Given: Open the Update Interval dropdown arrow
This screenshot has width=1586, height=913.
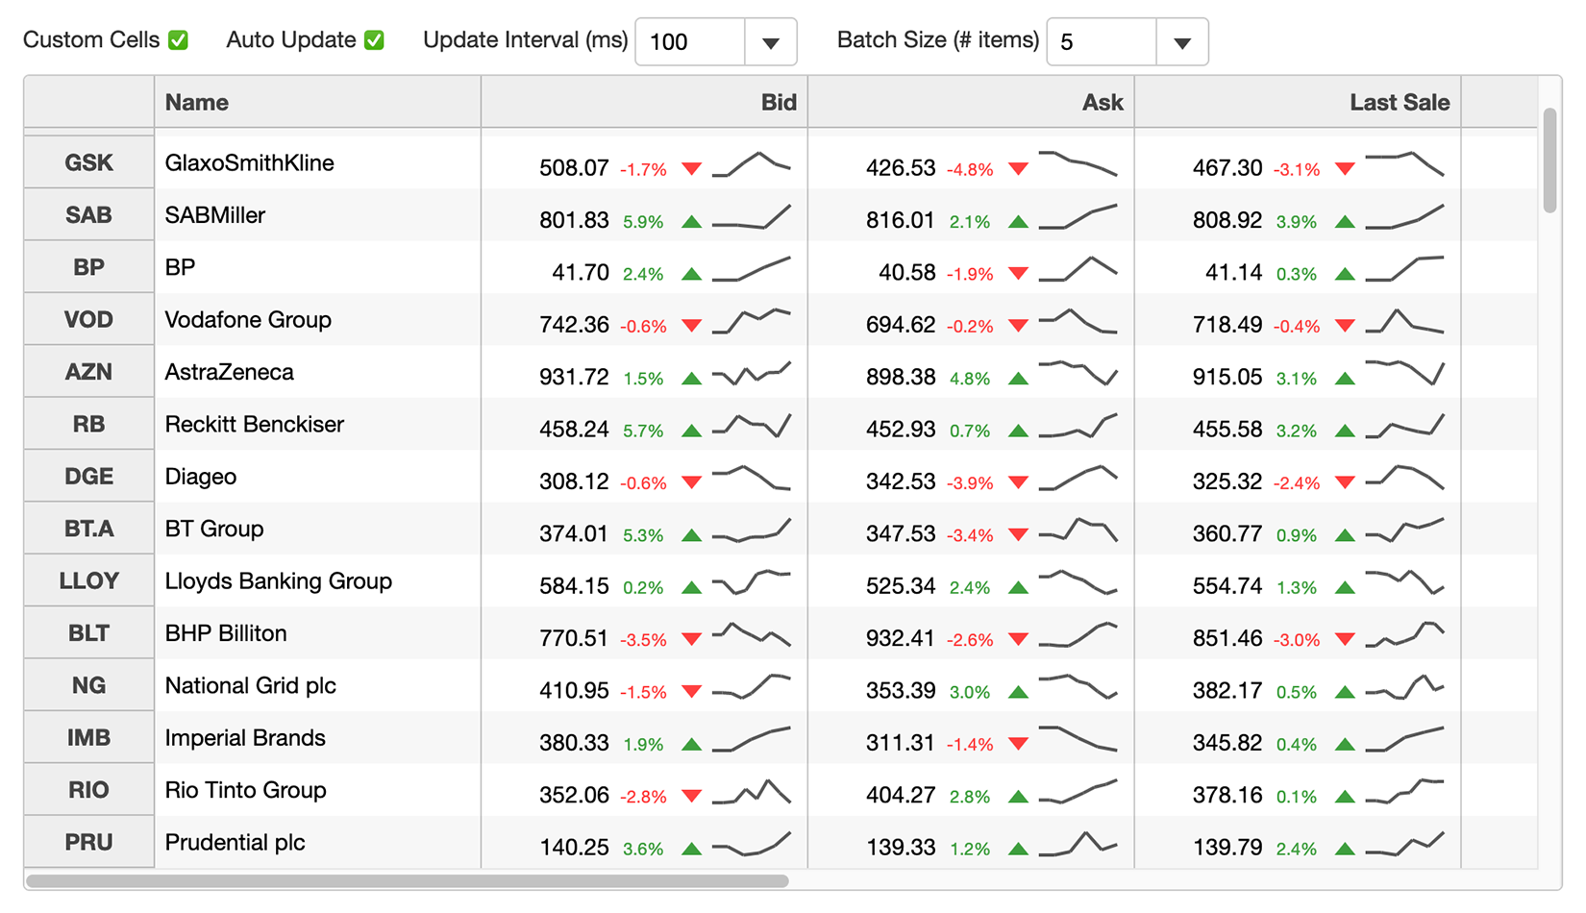Looking at the screenshot, I should tap(771, 42).
